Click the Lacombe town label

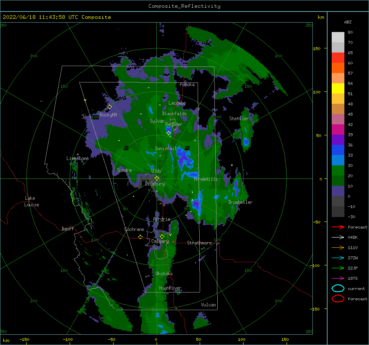[177, 103]
